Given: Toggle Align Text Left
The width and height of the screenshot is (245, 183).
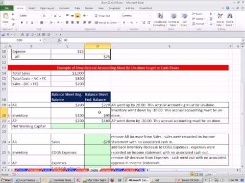Looking at the screenshot, I should (67, 22).
